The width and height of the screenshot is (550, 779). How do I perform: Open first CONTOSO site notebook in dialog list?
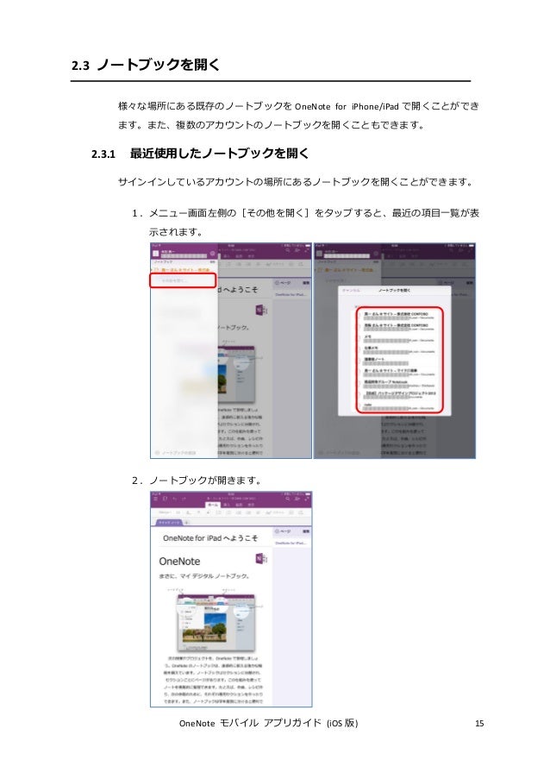pos(399,316)
